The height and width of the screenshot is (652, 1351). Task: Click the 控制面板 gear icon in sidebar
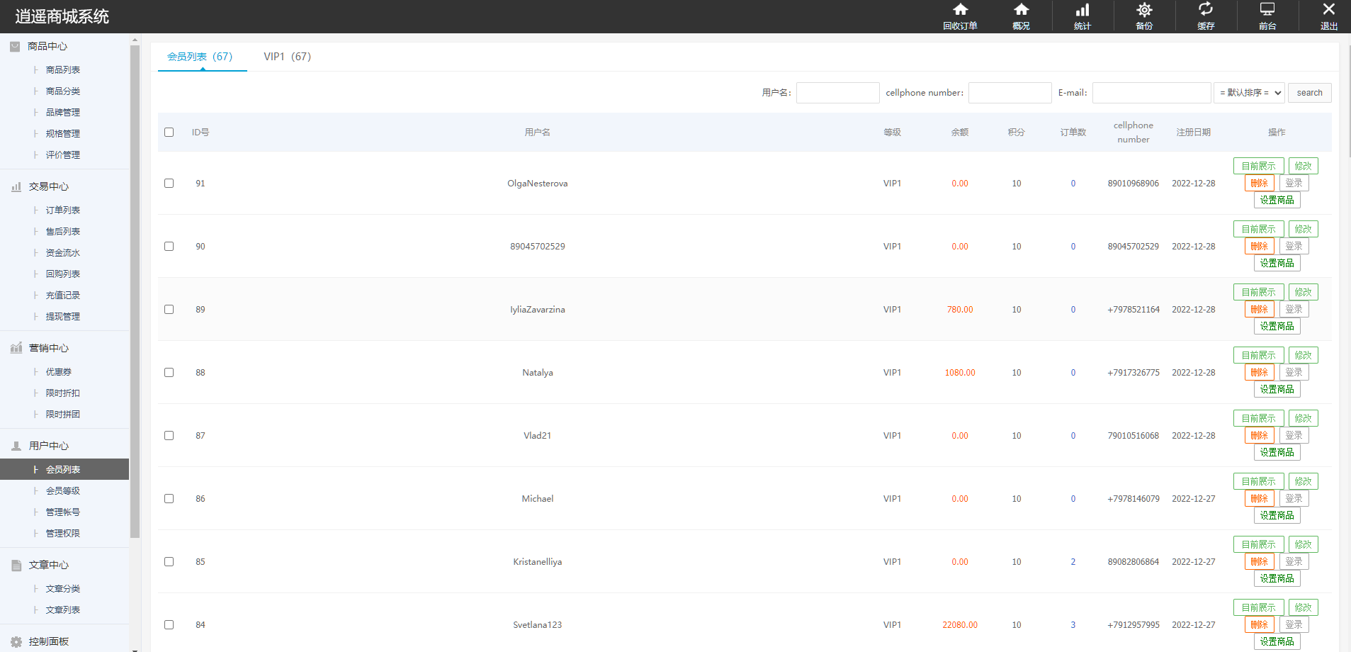16,642
